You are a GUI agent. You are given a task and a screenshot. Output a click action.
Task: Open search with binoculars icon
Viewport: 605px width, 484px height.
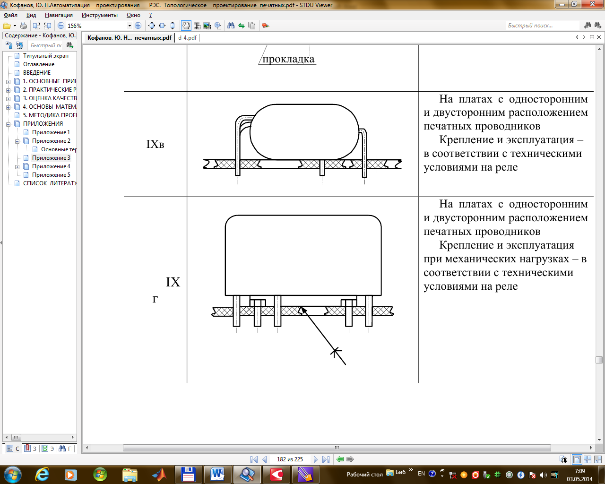231,26
